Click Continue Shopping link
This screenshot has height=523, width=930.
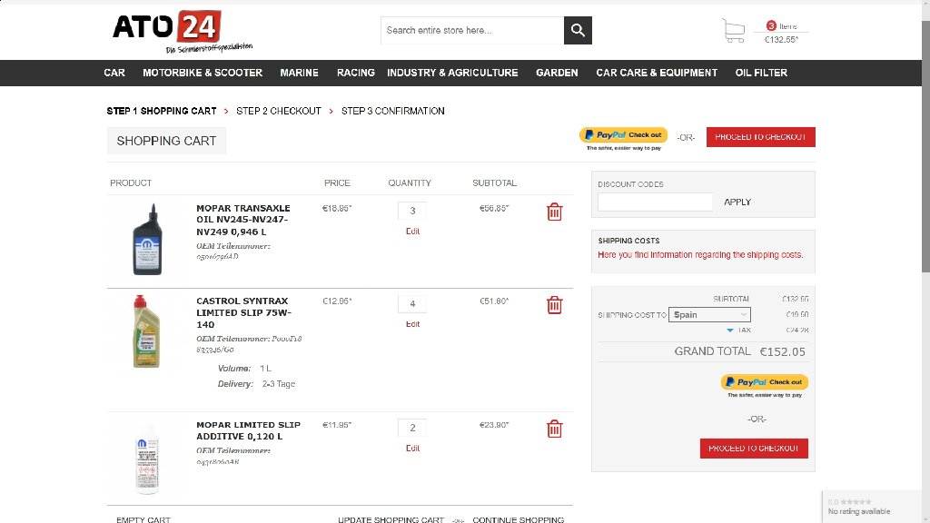point(519,520)
